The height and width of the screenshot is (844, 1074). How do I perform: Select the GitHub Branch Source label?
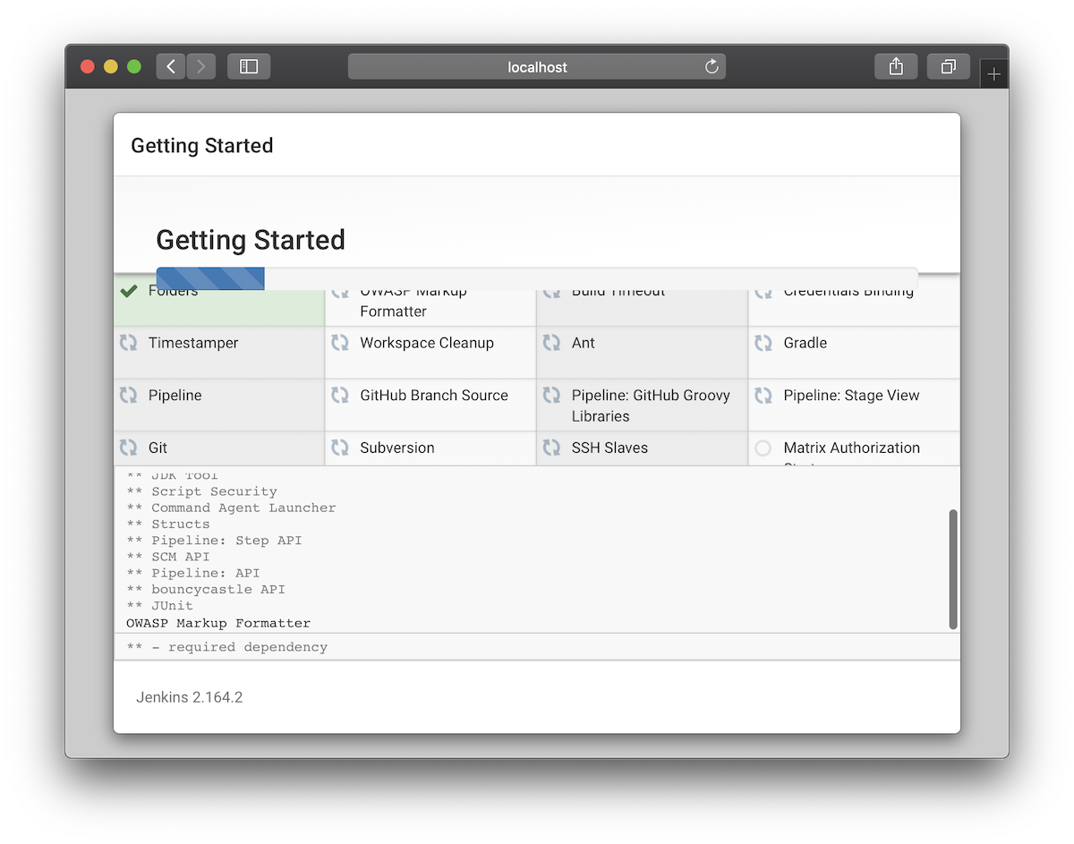(434, 396)
